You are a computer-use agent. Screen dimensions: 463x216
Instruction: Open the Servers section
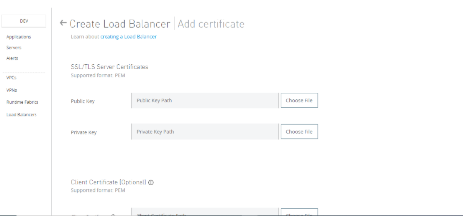[14, 48]
